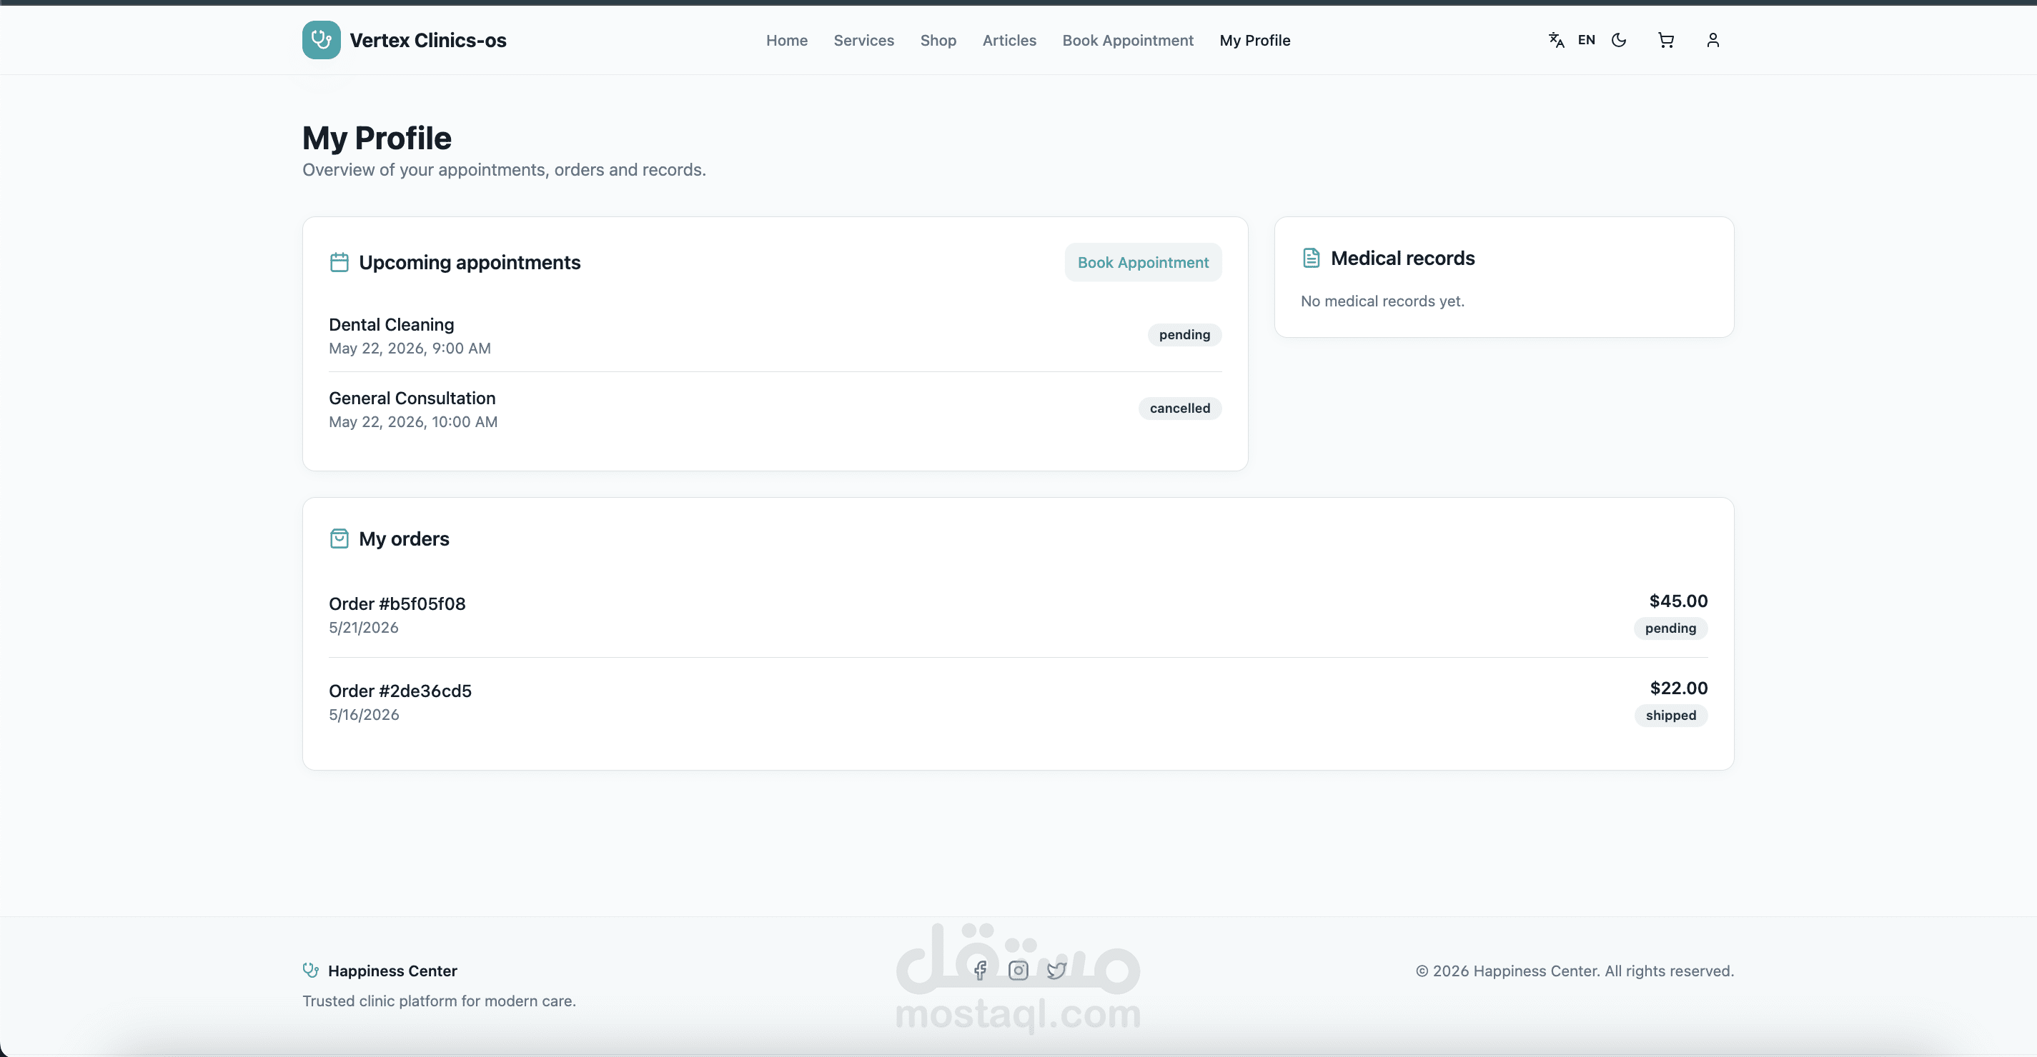Click the $45.00 order total

point(1678,601)
